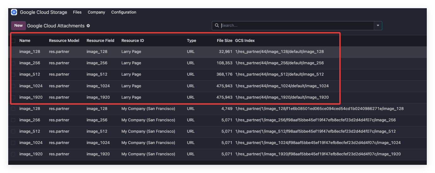The width and height of the screenshot is (435, 173).
Task: Sort by the Name column header
Action: (x=25, y=41)
